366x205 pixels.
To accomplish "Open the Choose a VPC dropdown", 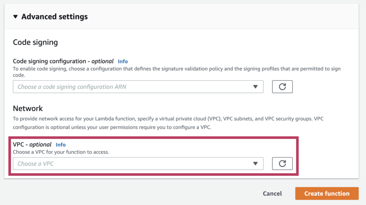I will click(x=138, y=164).
